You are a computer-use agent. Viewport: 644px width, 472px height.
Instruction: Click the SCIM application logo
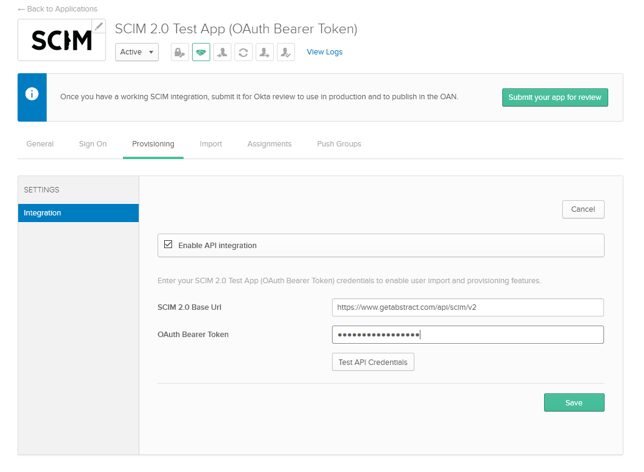(61, 41)
